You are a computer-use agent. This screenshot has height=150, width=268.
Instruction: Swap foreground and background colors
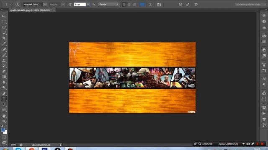pos(6,126)
